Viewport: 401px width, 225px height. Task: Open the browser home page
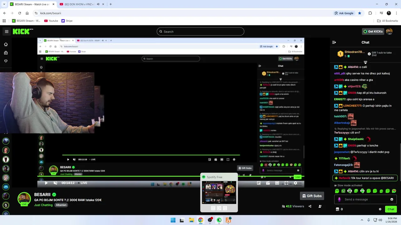coord(27,13)
